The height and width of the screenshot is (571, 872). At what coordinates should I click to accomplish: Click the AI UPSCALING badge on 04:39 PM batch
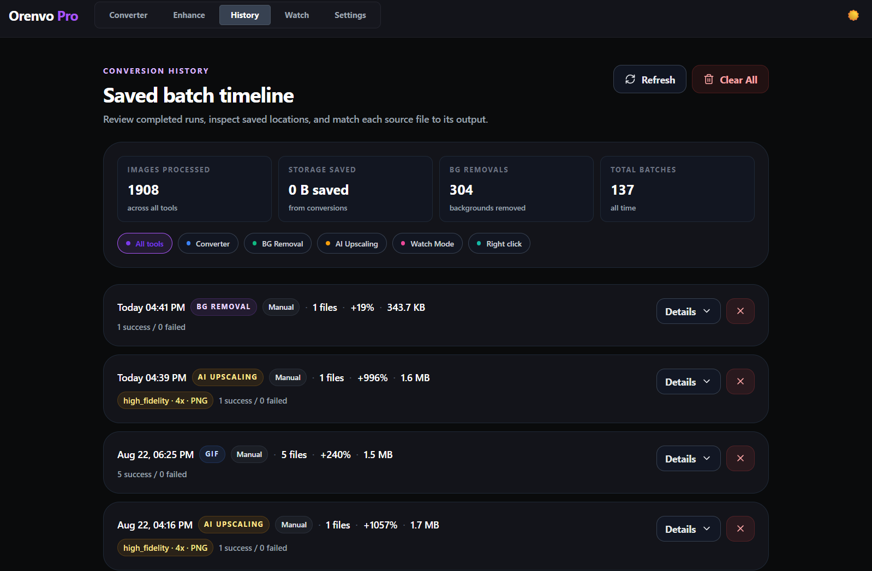228,377
